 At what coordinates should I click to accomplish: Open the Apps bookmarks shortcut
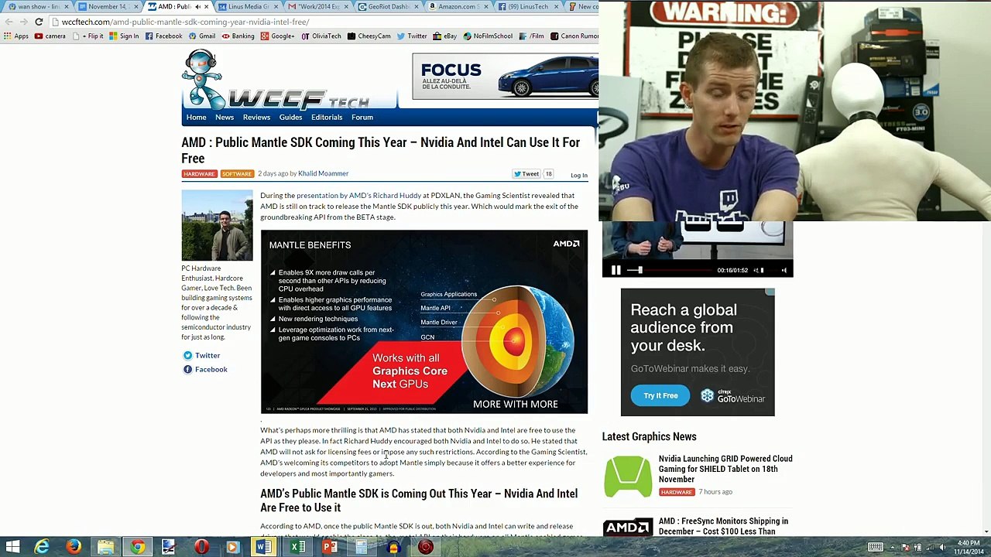click(x=16, y=36)
